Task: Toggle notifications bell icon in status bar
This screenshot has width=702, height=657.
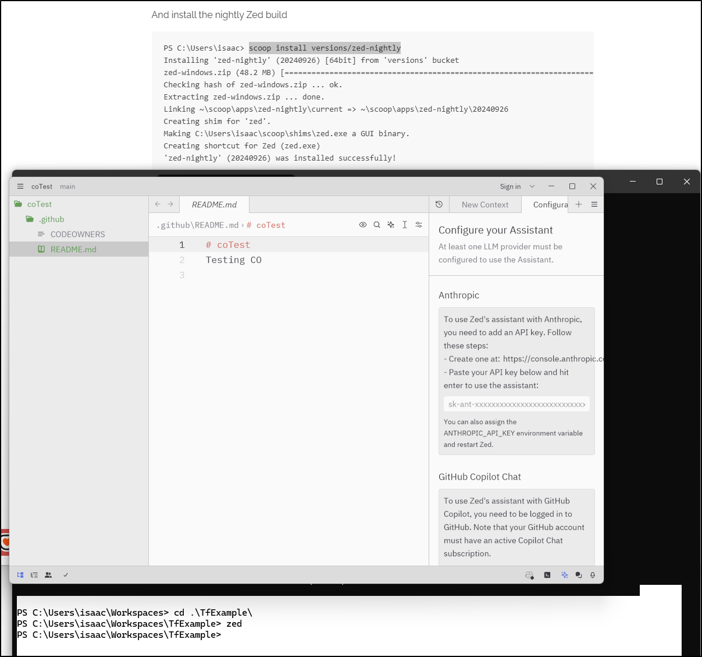Action: pyautogui.click(x=593, y=575)
